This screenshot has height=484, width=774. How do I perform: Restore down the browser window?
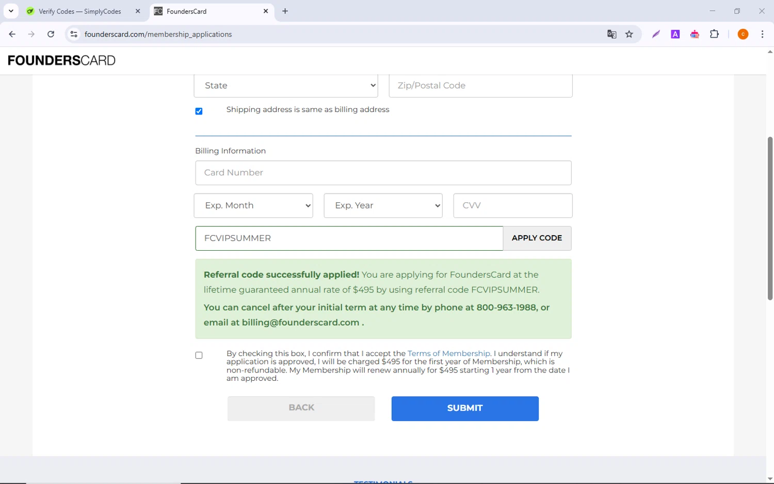737,11
